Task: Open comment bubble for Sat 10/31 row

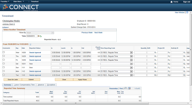Action: (4, 64)
